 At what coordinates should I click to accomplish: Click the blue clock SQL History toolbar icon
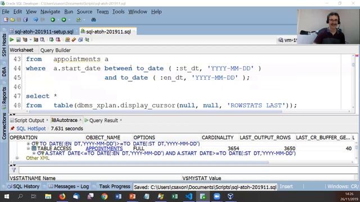pyautogui.click(x=80, y=40)
